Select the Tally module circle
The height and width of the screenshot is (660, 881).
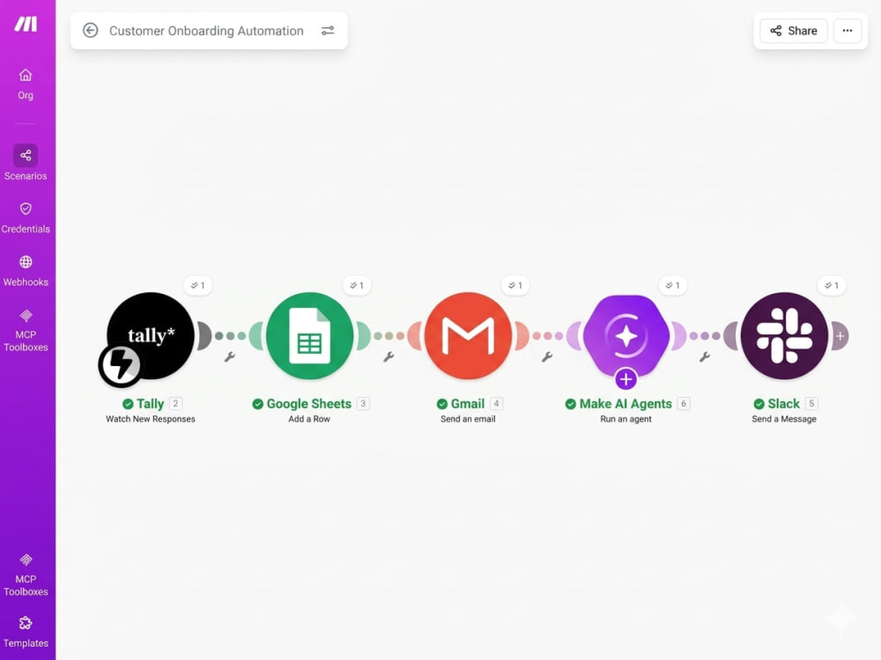[151, 335]
